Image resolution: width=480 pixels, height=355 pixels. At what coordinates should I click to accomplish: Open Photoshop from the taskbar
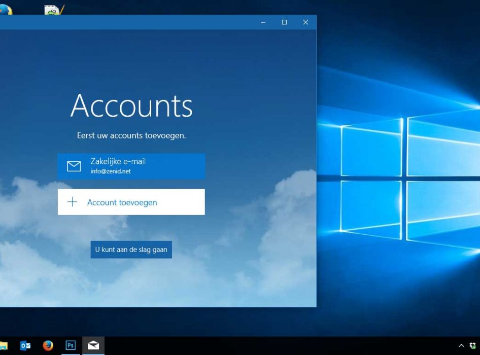pos(71,345)
